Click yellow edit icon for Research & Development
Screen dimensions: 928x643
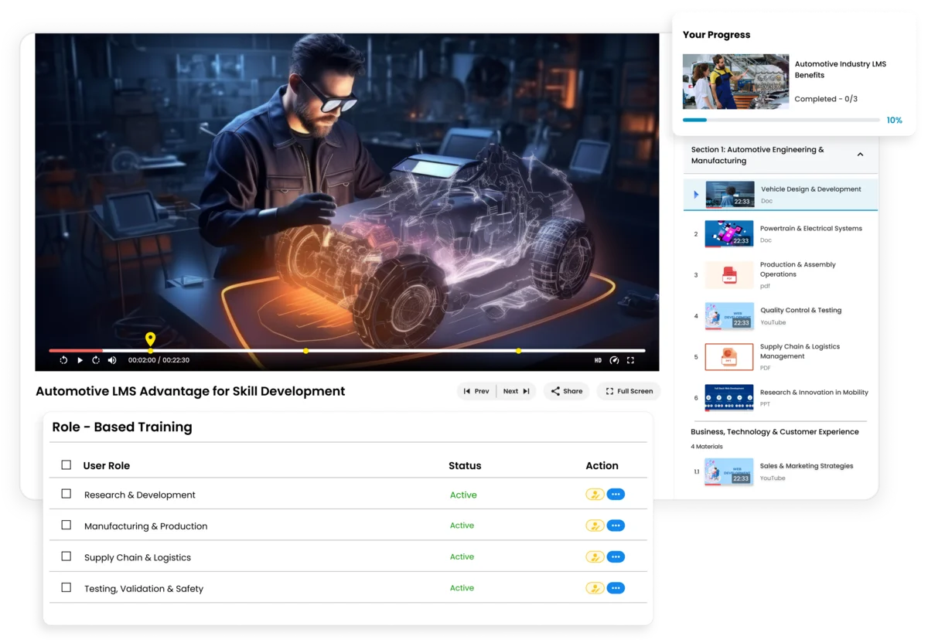pos(594,495)
